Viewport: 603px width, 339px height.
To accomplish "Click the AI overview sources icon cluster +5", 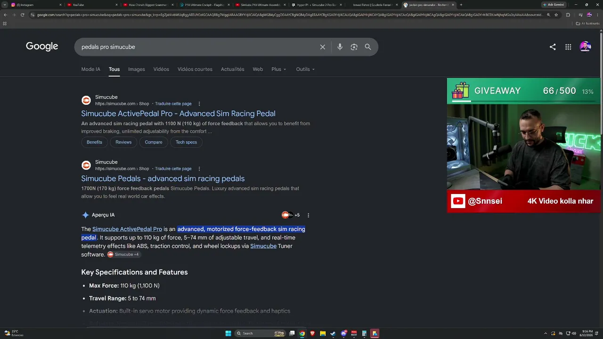I will (290, 215).
